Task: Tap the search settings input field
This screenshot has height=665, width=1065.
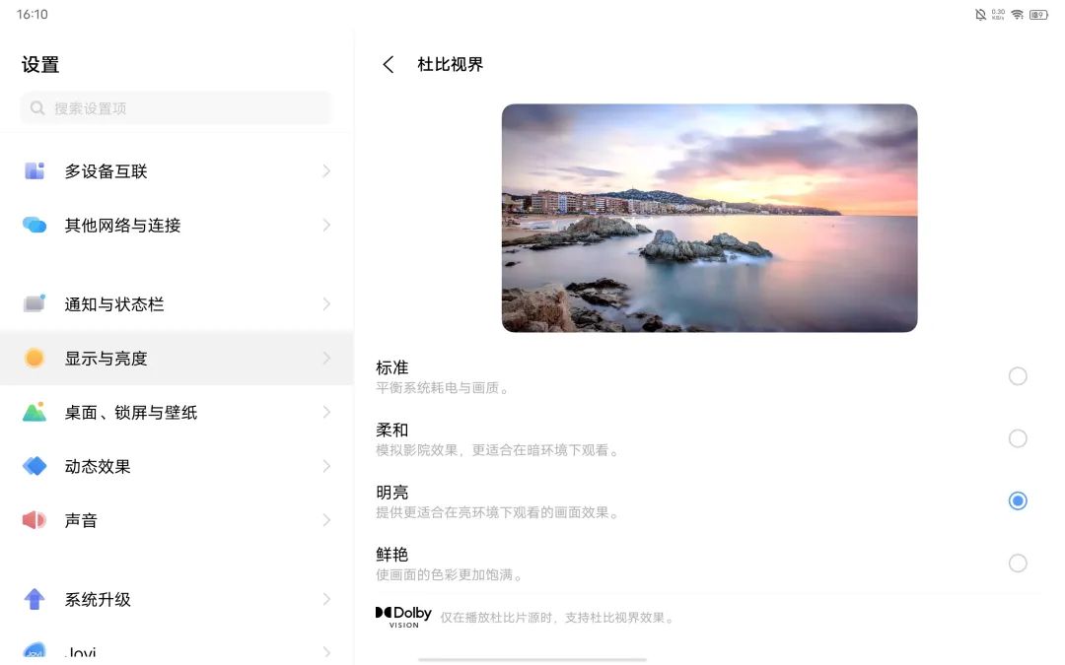Action: pyautogui.click(x=175, y=107)
